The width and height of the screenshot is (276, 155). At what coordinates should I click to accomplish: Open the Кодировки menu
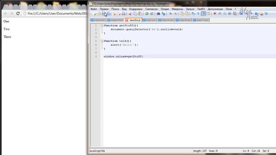click(x=136, y=9)
